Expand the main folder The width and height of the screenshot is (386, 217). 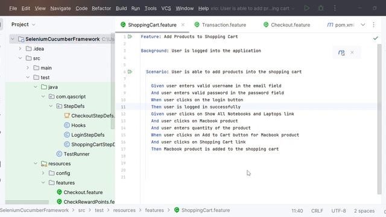pos(28,68)
